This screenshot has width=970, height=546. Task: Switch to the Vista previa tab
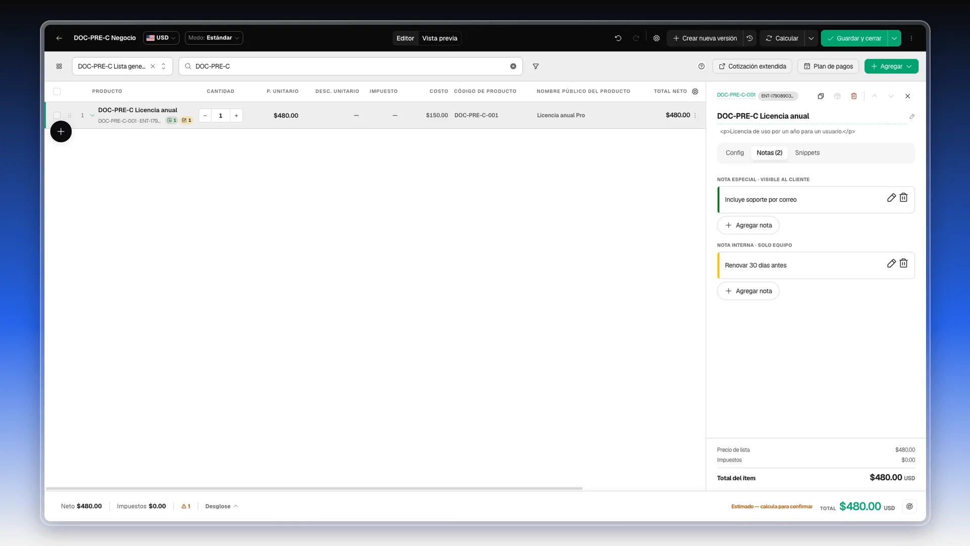(x=440, y=38)
